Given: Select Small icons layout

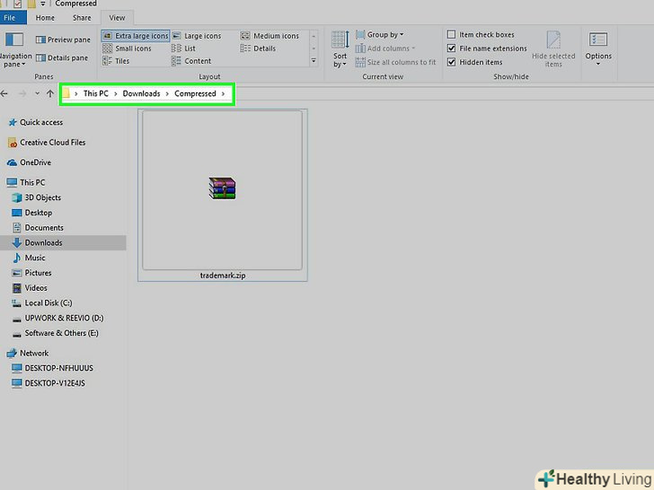Looking at the screenshot, I should [x=128, y=48].
